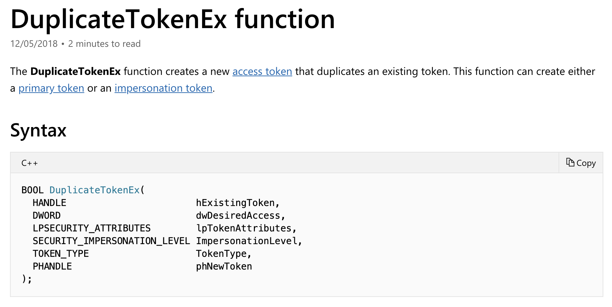Click ImpersonationLevel parameter in code
The height and width of the screenshot is (307, 612).
click(x=247, y=241)
